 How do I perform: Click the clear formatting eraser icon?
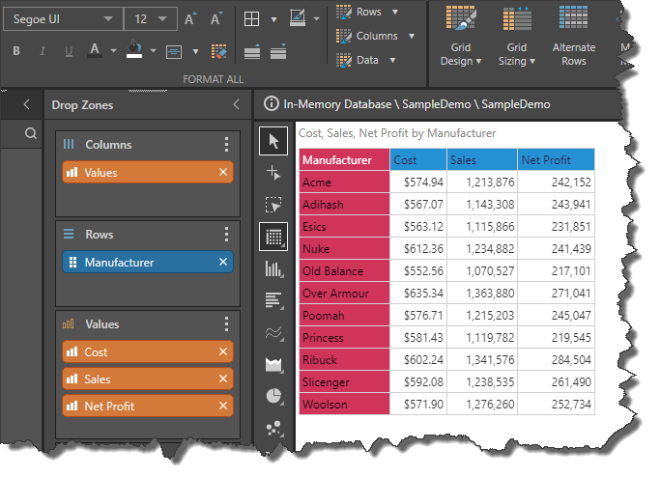point(219,51)
